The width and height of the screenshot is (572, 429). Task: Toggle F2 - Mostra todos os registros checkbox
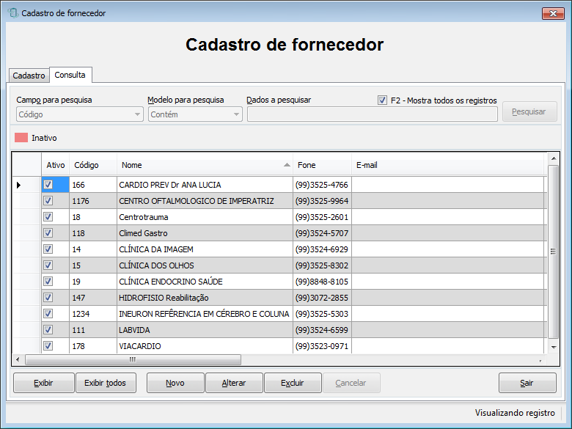point(382,100)
